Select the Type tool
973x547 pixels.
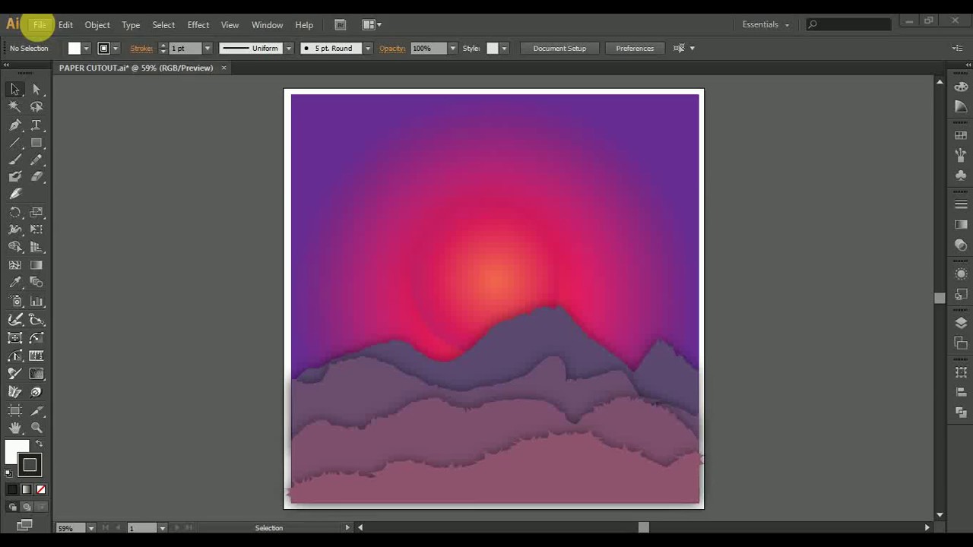[36, 125]
